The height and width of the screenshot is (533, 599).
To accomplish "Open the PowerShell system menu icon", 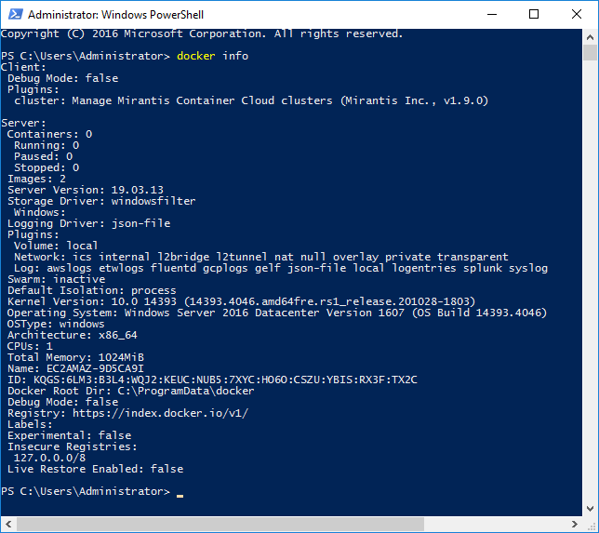I will coord(14,14).
